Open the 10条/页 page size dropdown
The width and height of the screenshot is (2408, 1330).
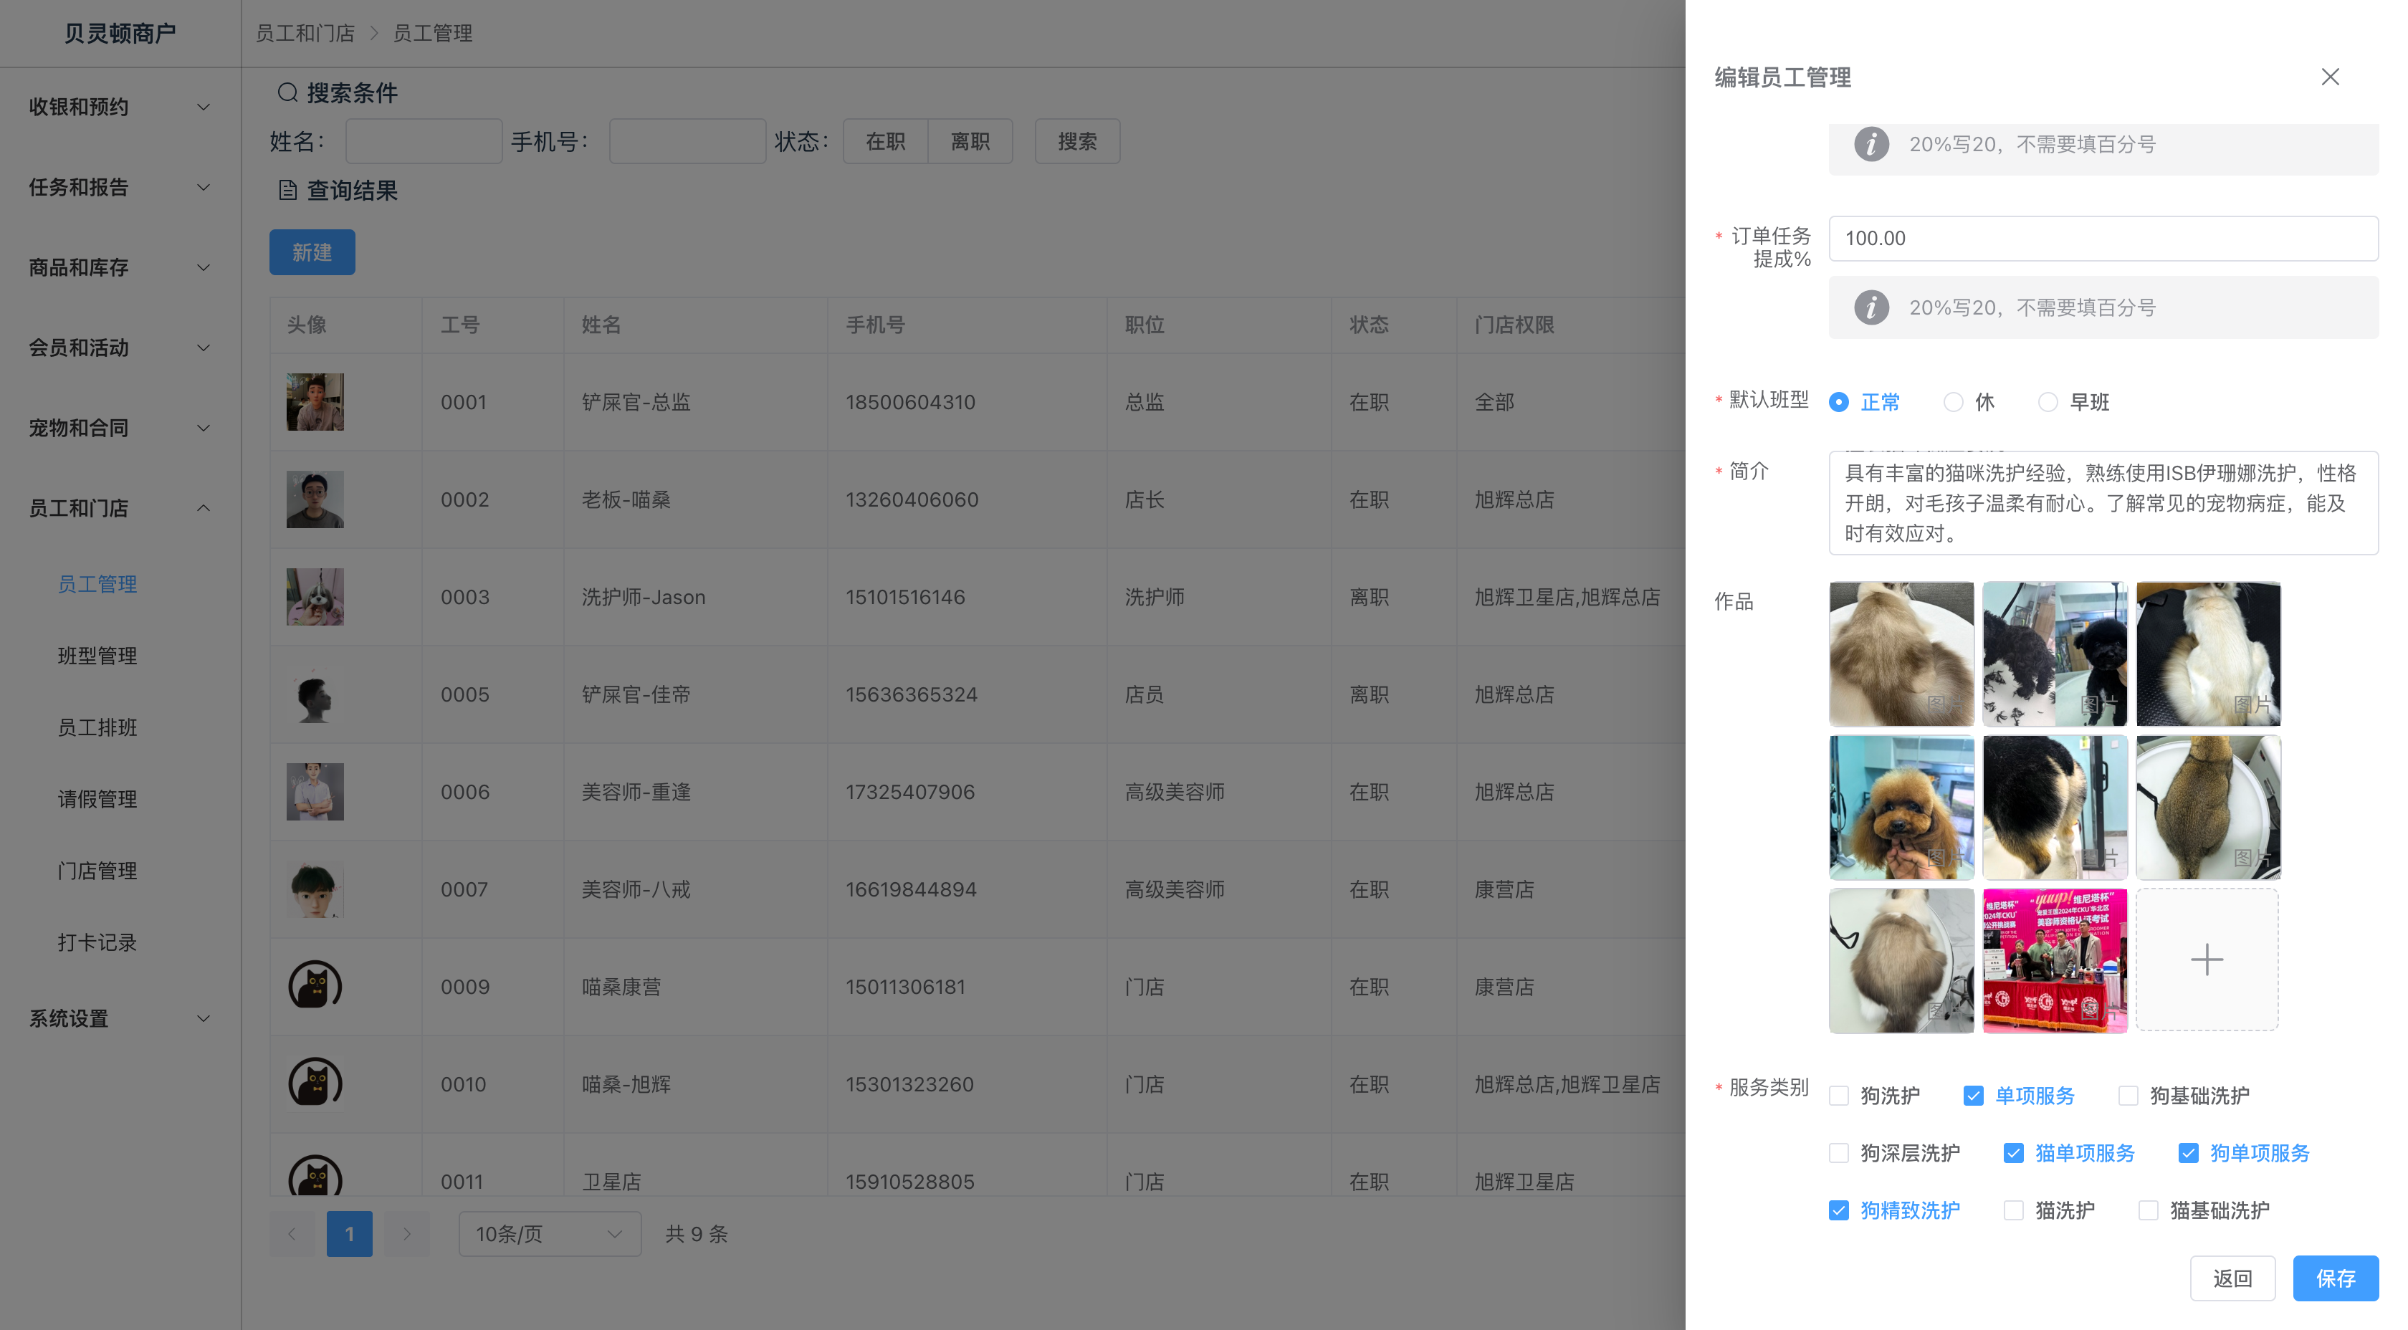pyautogui.click(x=549, y=1234)
